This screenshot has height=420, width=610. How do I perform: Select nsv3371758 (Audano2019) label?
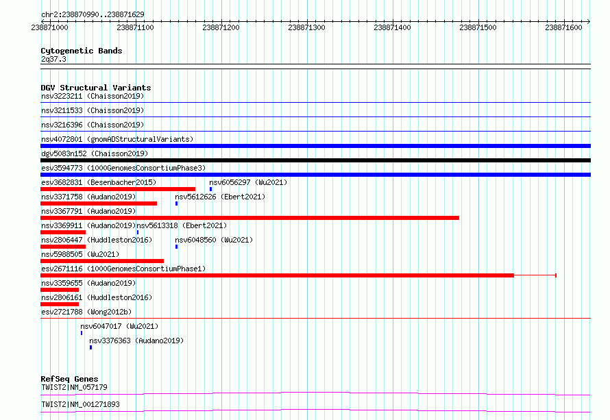[x=88, y=197]
